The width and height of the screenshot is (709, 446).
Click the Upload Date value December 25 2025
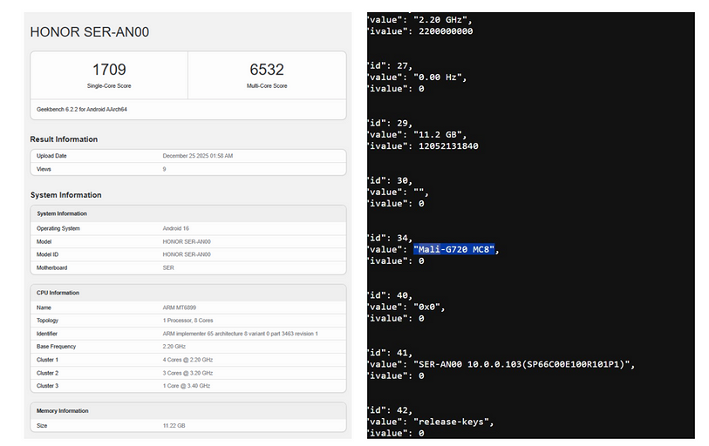tap(197, 156)
